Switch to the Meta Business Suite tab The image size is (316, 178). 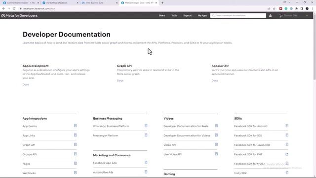pyautogui.click(x=99, y=3)
